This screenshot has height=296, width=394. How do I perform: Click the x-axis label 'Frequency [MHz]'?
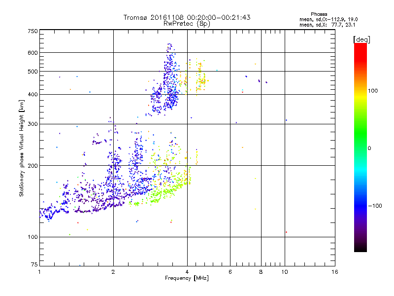(x=187, y=278)
